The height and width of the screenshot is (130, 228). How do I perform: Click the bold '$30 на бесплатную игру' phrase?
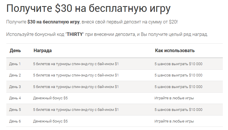53,22
